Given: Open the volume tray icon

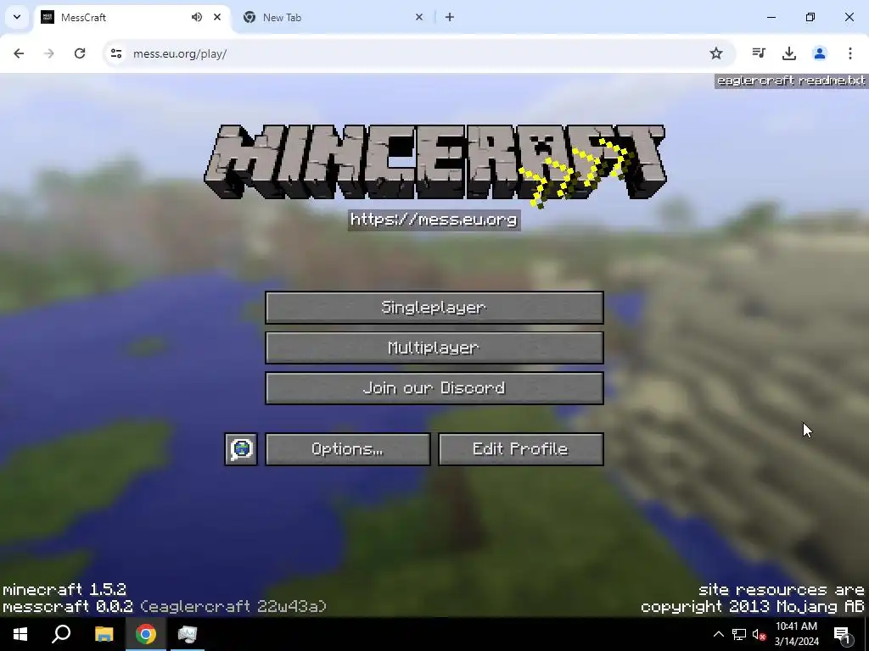Looking at the screenshot, I should pos(759,634).
